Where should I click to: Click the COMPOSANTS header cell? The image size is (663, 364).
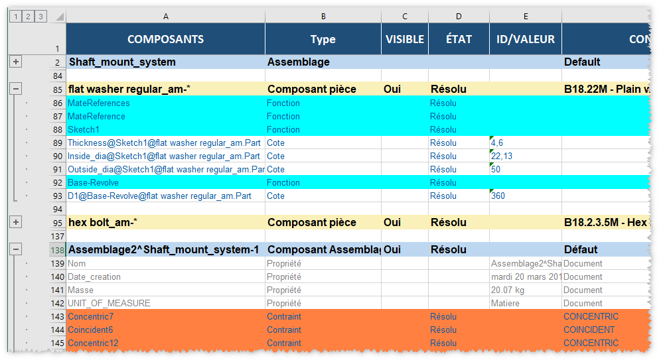pos(165,39)
